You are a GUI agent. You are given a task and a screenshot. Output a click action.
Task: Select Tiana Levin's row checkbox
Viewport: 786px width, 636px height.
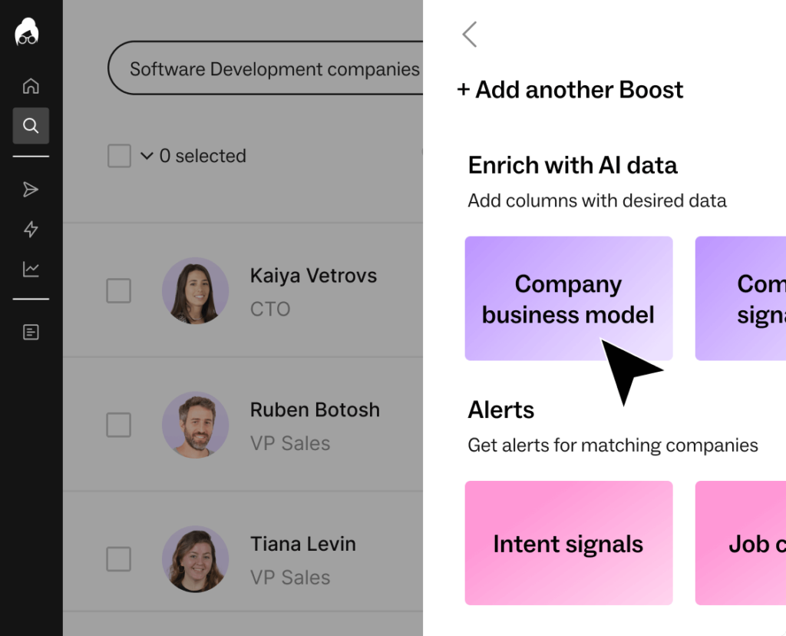click(x=119, y=558)
